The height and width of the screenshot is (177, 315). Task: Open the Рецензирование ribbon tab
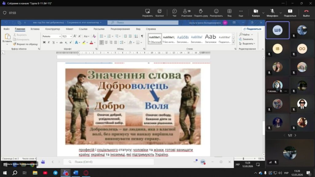[x=120, y=29]
